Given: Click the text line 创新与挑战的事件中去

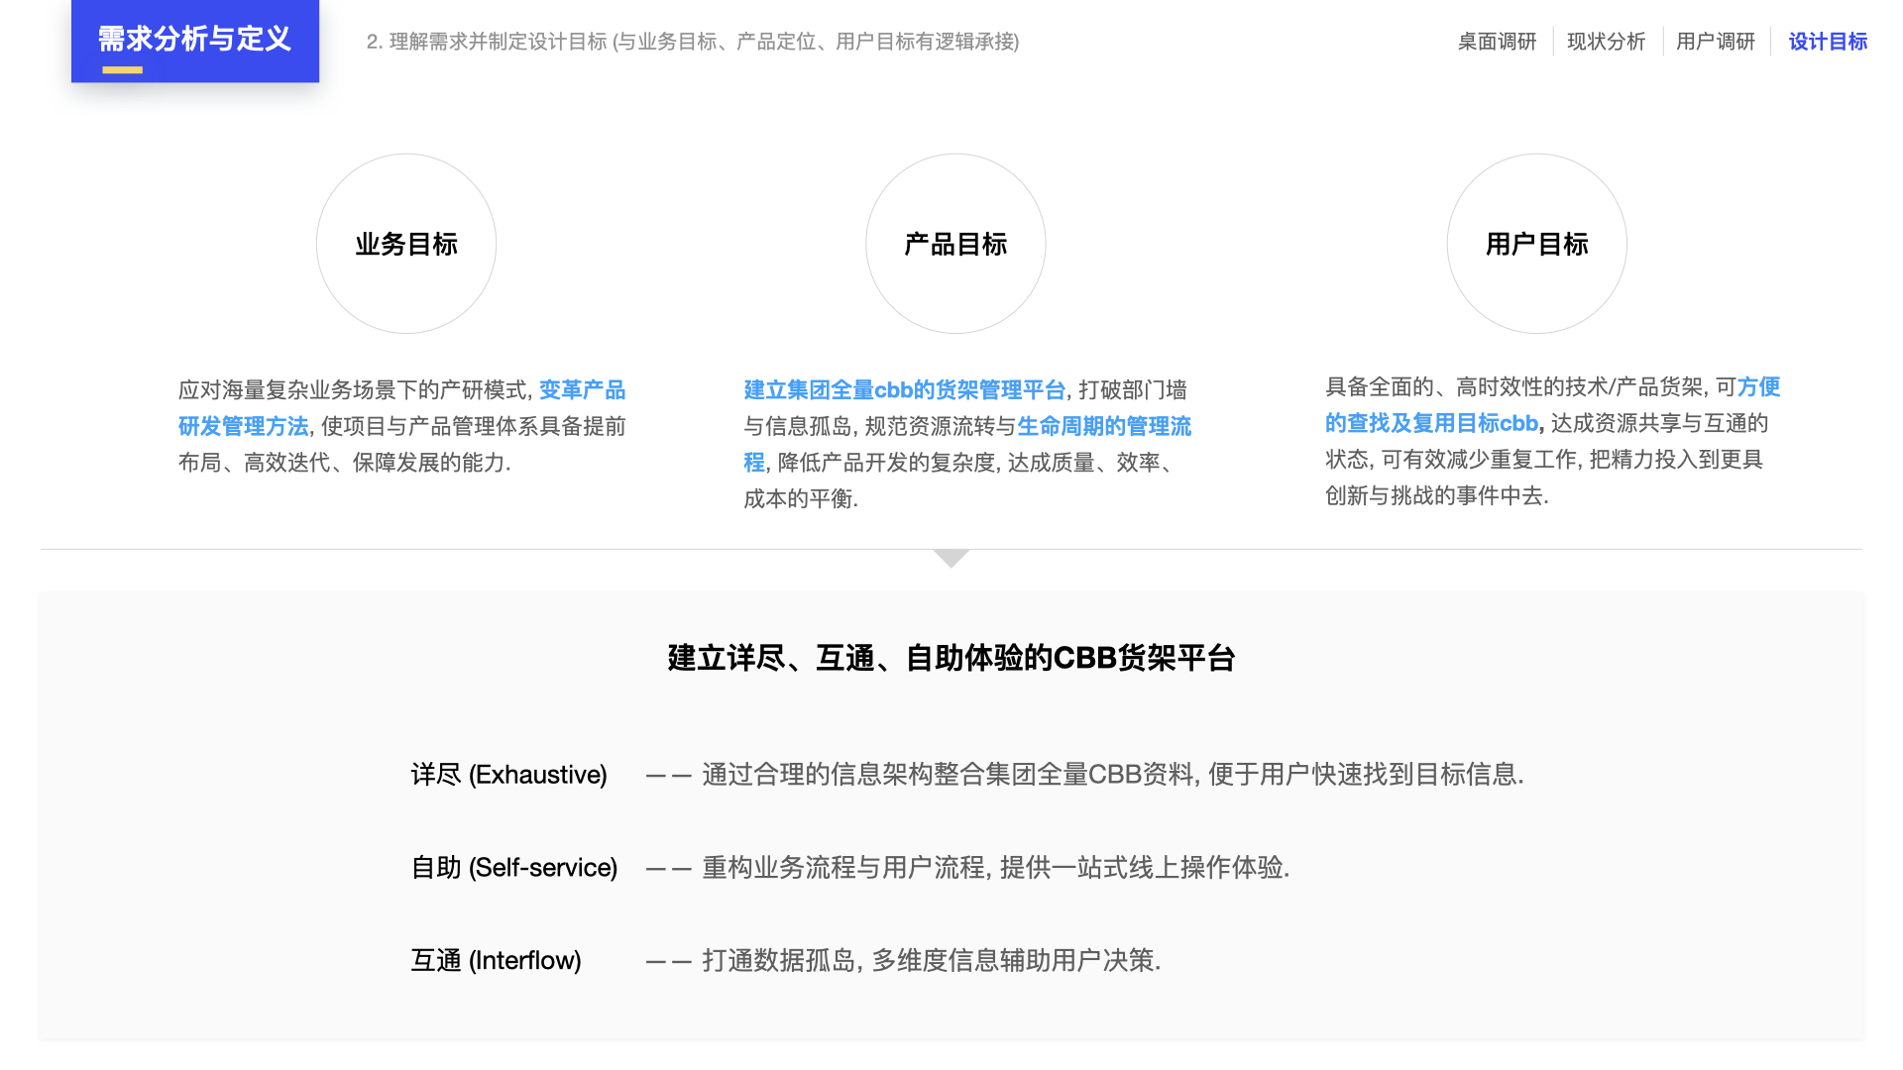Looking at the screenshot, I should click(x=1437, y=496).
